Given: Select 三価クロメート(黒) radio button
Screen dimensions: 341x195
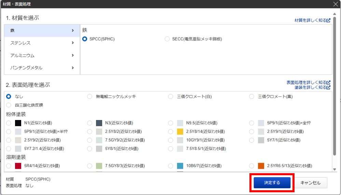Looking at the screenshot, I should [x=251, y=96].
